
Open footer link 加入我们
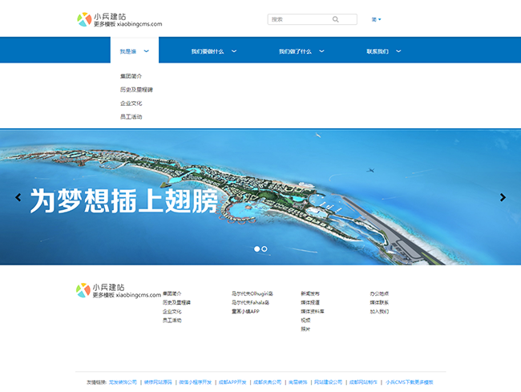click(x=379, y=312)
